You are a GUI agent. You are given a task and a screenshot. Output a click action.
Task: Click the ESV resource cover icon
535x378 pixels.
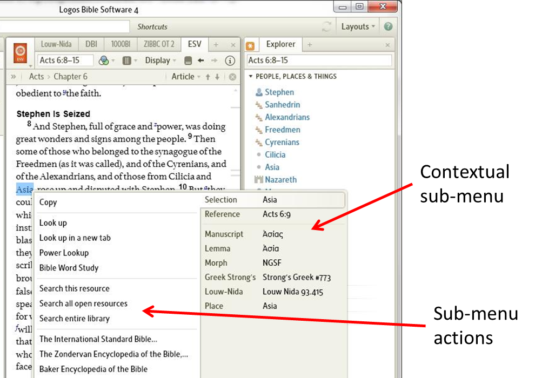pyautogui.click(x=20, y=53)
